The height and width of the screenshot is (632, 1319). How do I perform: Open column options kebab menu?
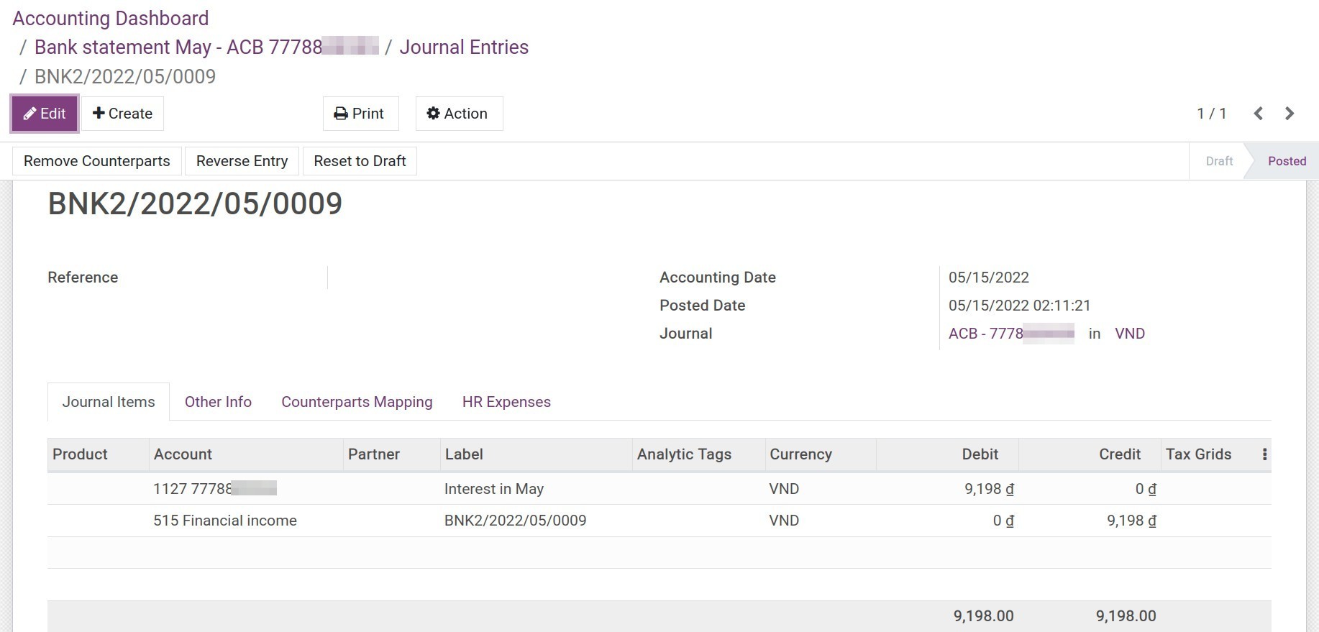[1264, 454]
